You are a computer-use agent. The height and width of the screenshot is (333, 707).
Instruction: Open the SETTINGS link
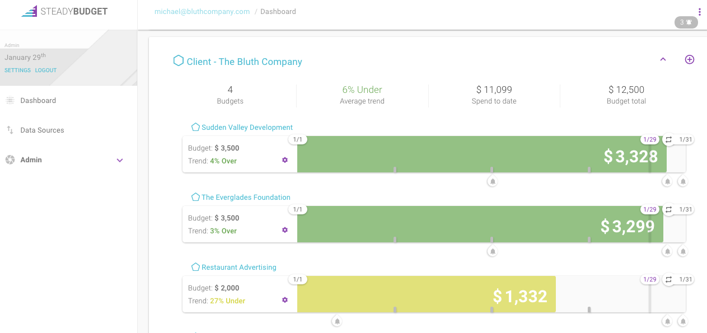pyautogui.click(x=18, y=71)
